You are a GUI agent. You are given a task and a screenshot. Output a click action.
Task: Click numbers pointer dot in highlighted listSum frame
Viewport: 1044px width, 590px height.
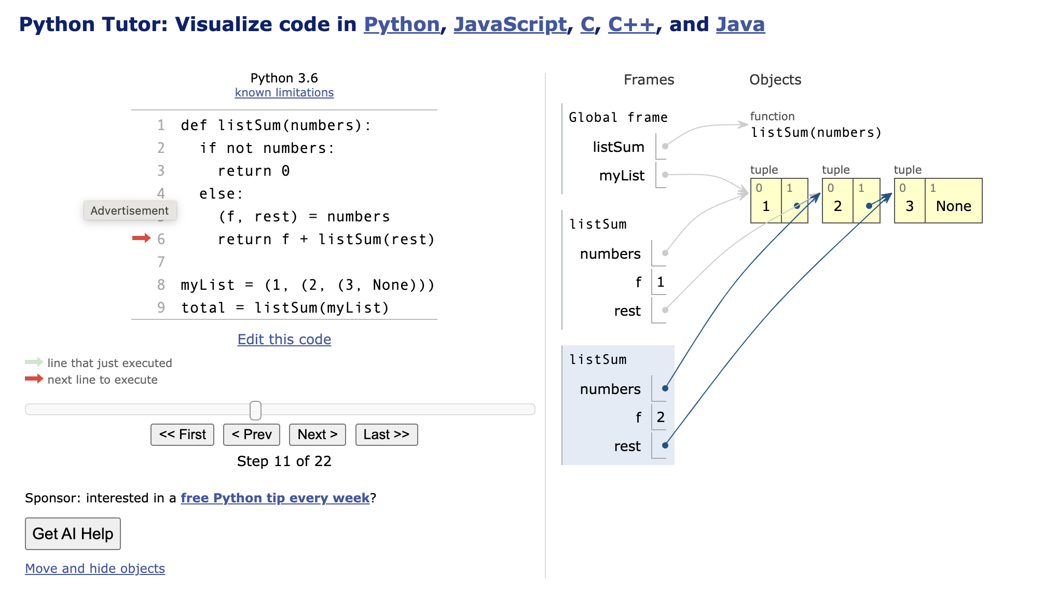[x=665, y=388]
